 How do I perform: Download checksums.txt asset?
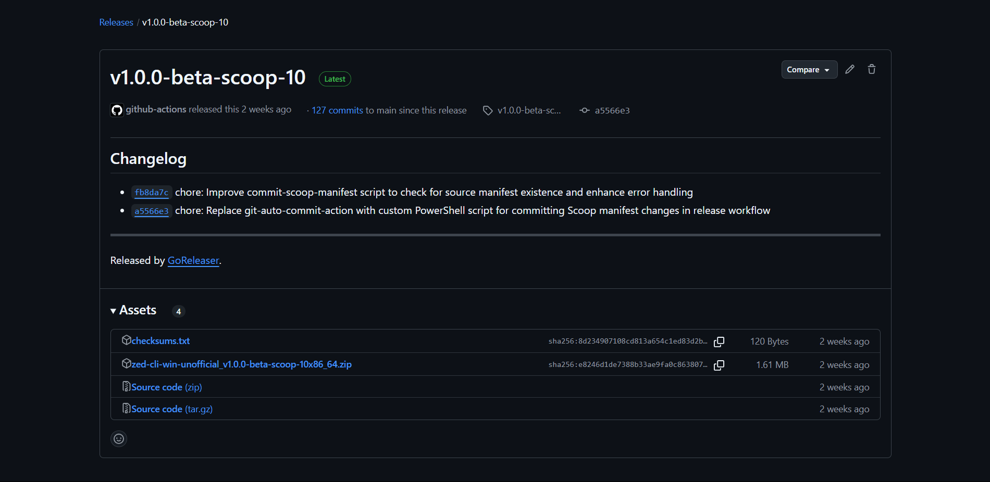(160, 341)
